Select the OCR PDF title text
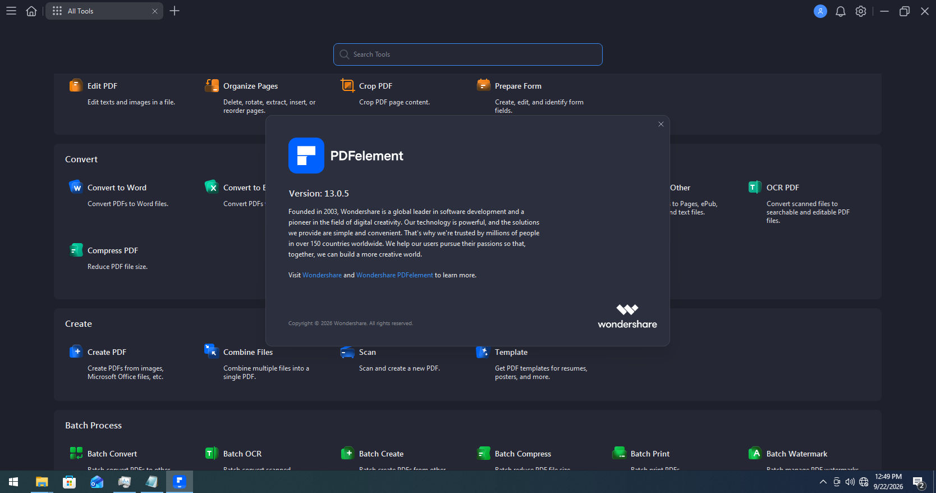 tap(783, 188)
